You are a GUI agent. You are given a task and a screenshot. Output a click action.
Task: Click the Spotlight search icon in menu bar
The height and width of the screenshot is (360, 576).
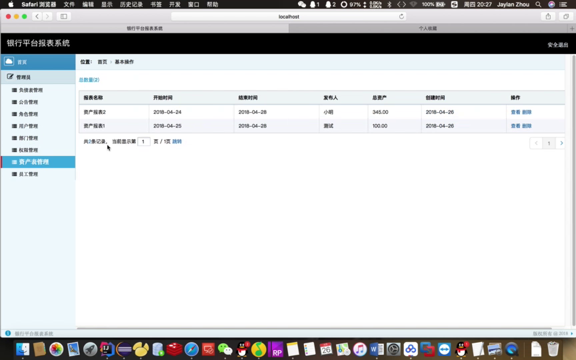click(x=538, y=5)
